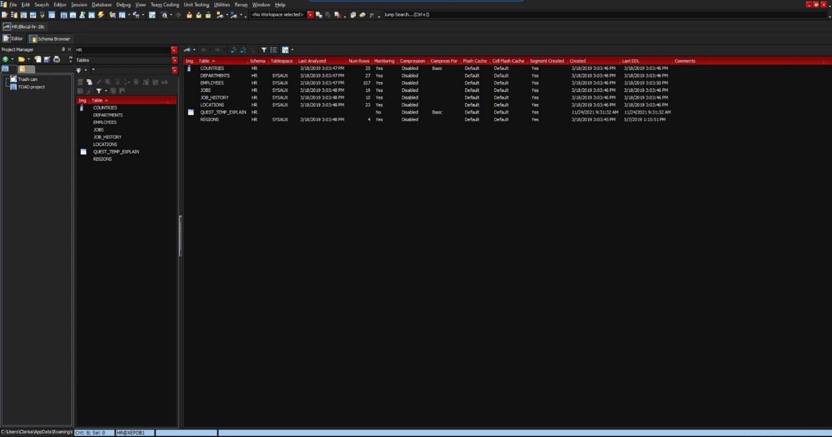Image resolution: width=832 pixels, height=437 pixels.
Task: Open dropdown arrow next to white funnel icon
Action: [x=106, y=91]
